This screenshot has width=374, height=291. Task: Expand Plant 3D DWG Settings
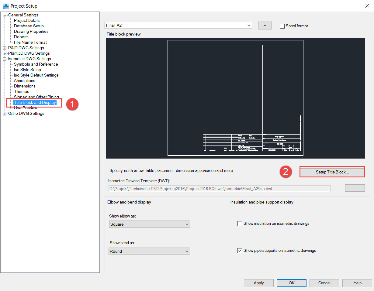click(5, 53)
